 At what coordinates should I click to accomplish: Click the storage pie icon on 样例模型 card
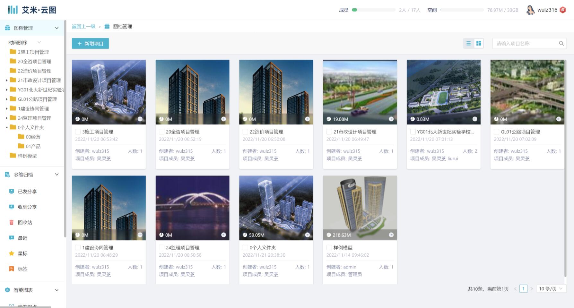click(329, 235)
